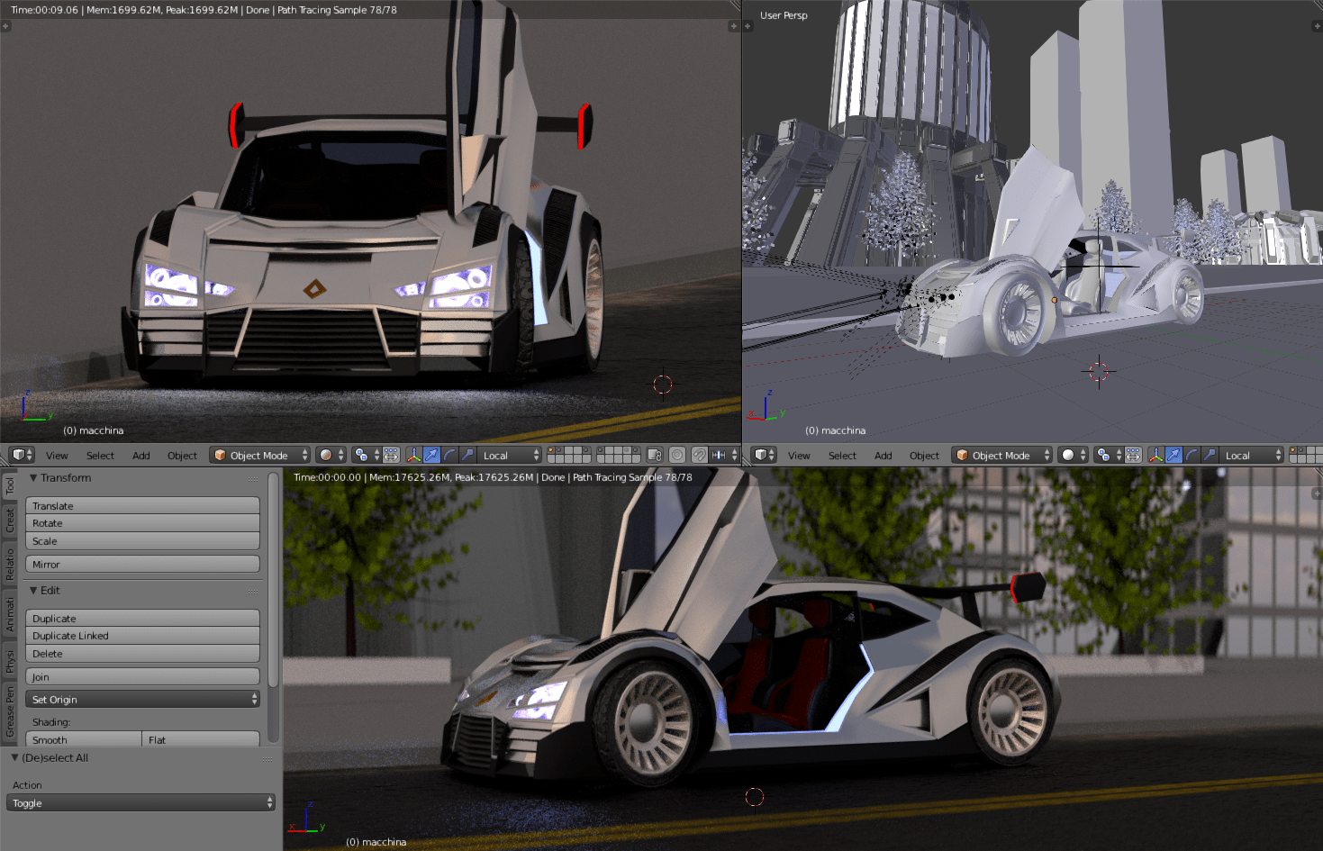Select first layer in second layer block, left viewport
The width and height of the screenshot is (1323, 851).
tap(601, 449)
